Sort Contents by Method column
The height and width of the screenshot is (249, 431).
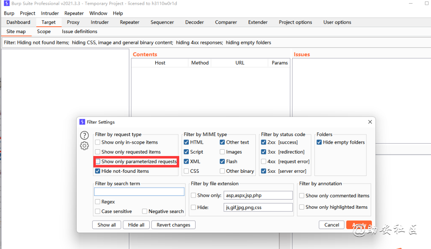tap(200, 63)
